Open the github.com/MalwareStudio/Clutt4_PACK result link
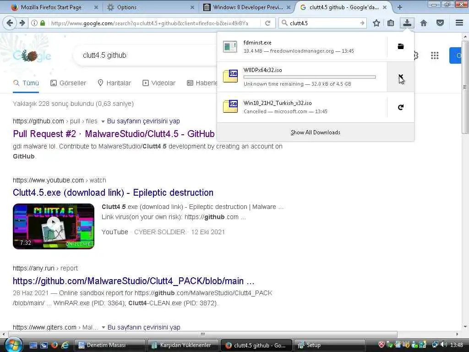This screenshot has width=469, height=352. 133,281
